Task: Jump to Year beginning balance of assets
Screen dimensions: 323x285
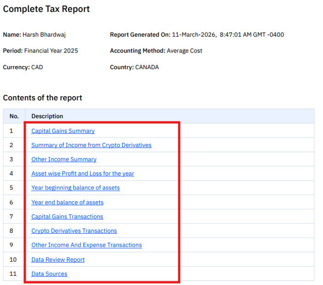Action: 75,188
